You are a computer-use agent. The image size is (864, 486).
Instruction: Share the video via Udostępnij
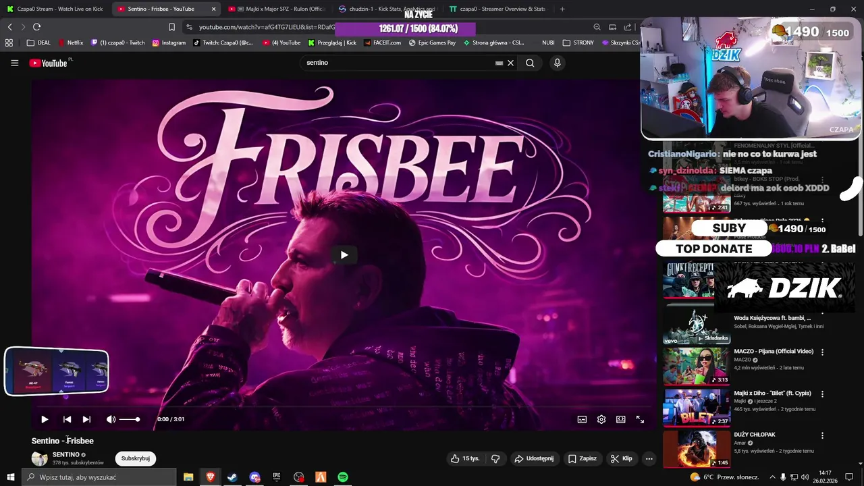pos(534,458)
